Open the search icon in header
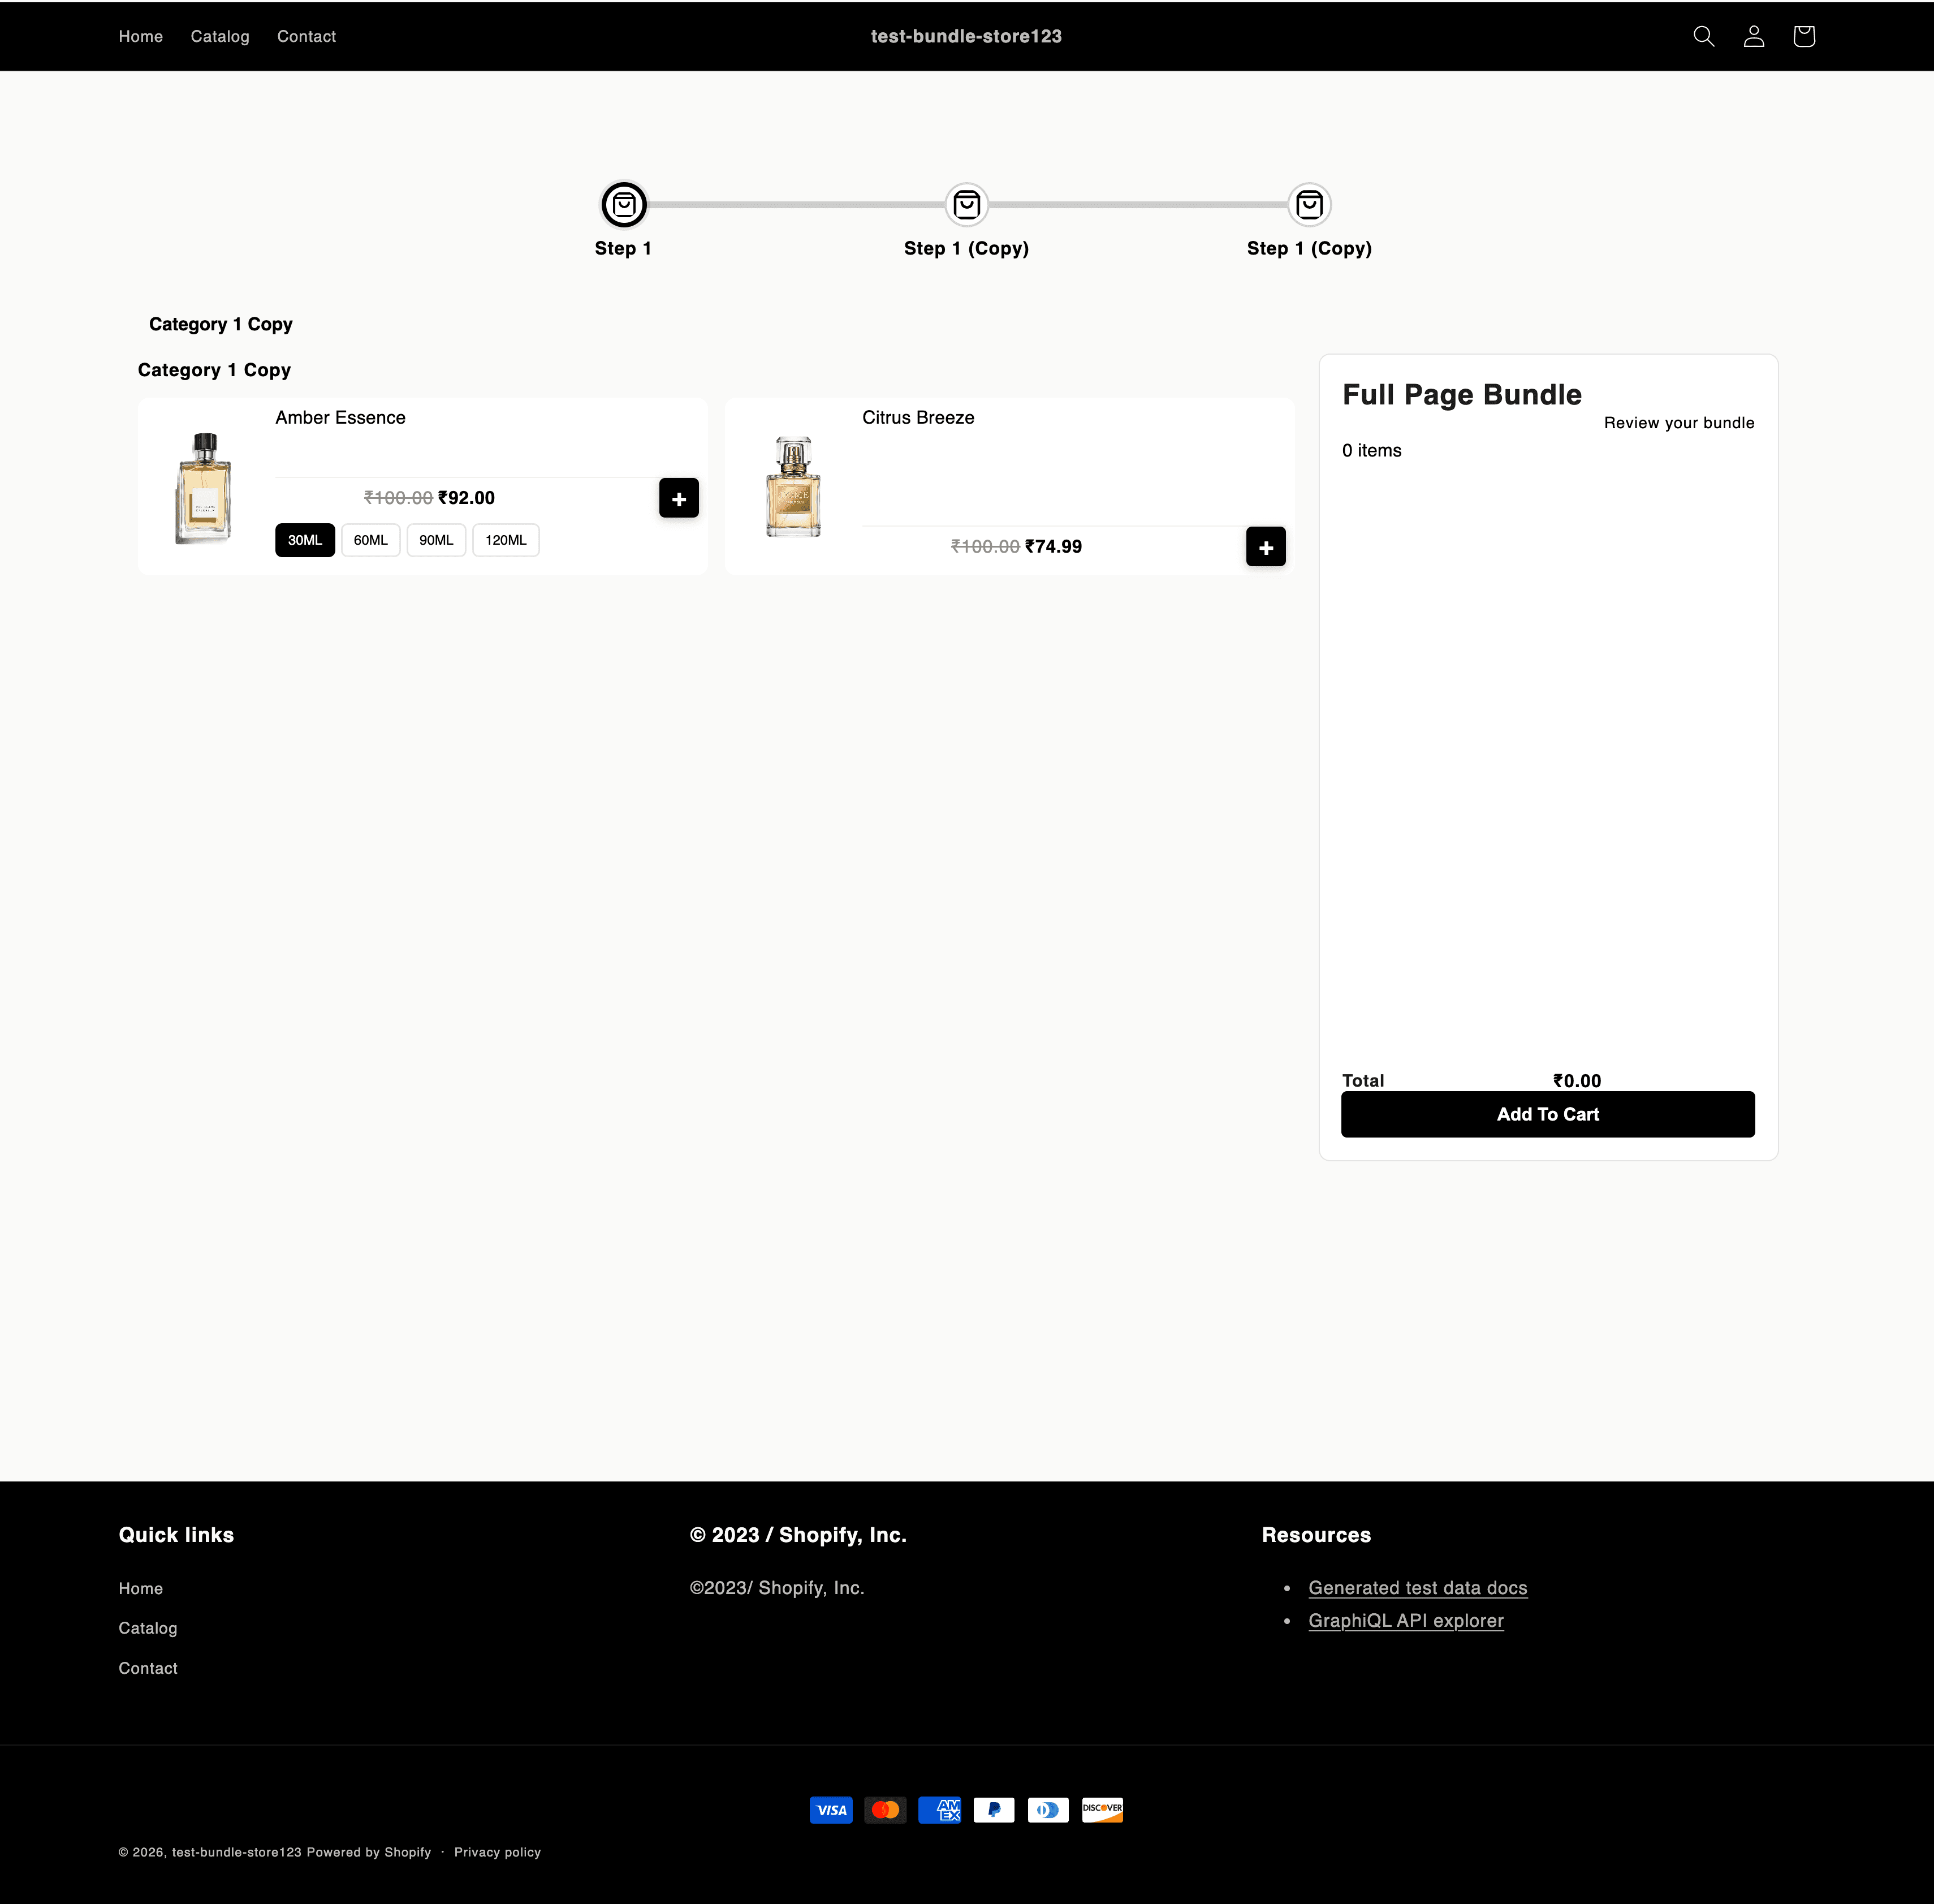Image resolution: width=1934 pixels, height=1904 pixels. pos(1703,36)
